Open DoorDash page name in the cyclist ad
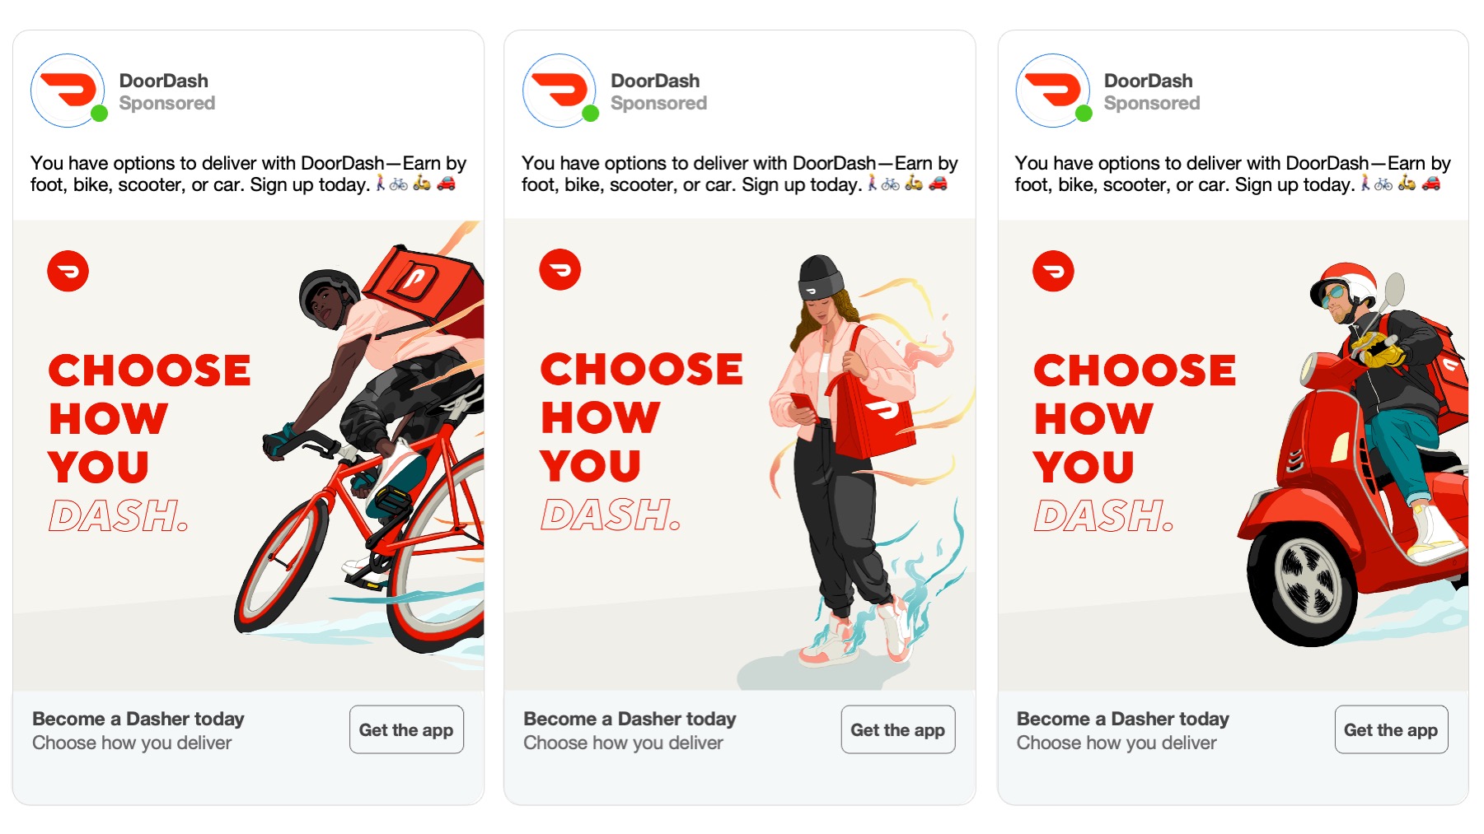 163,81
